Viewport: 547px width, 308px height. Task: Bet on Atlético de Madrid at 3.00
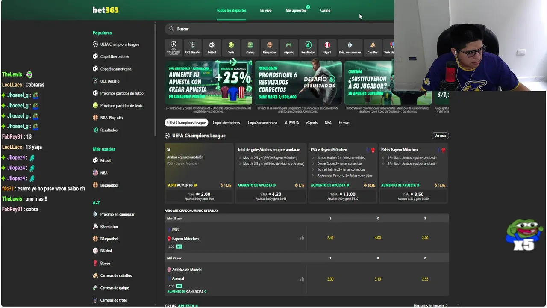coord(330,279)
